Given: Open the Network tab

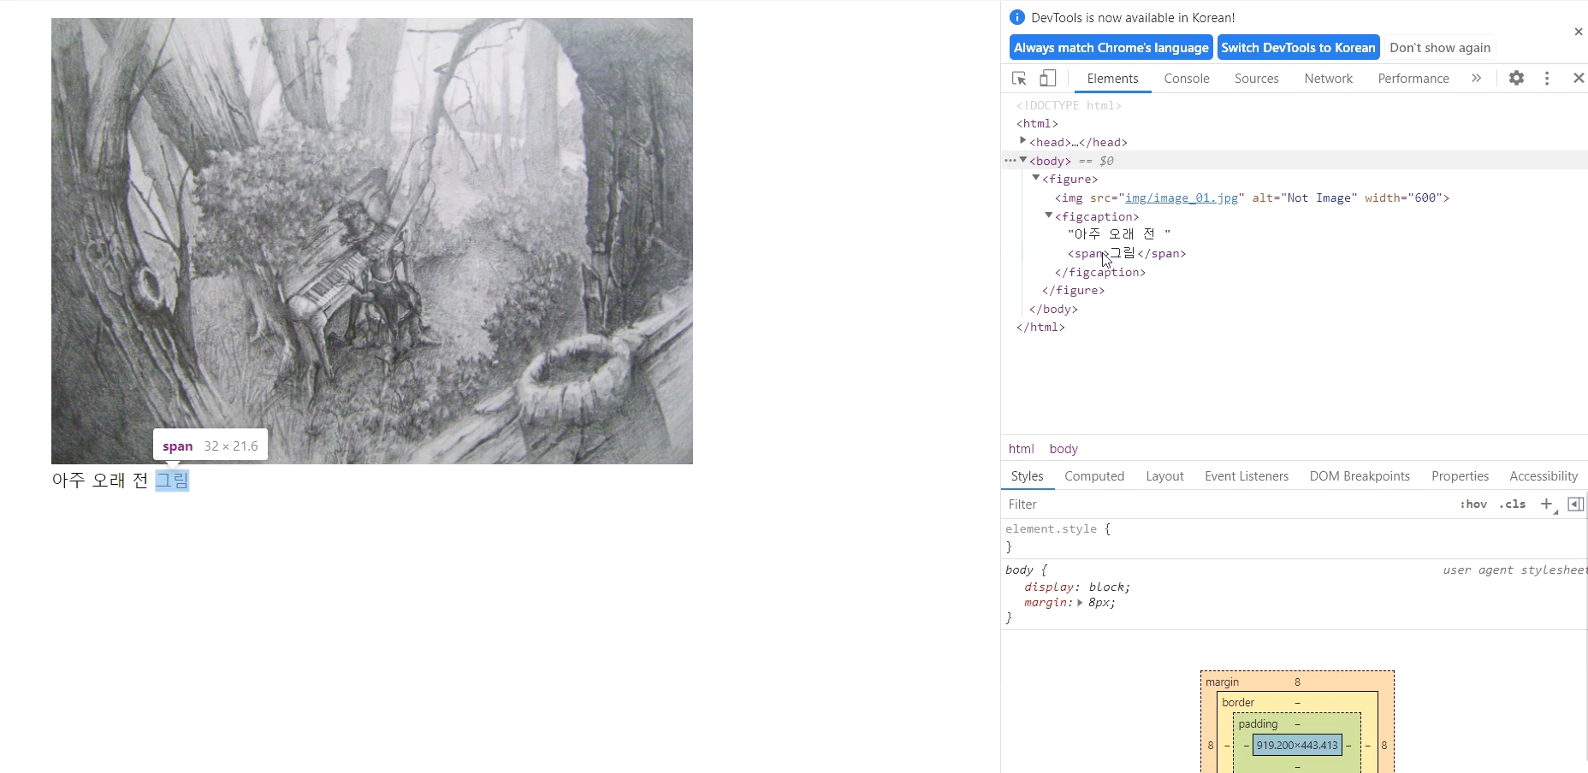Looking at the screenshot, I should click(x=1328, y=79).
